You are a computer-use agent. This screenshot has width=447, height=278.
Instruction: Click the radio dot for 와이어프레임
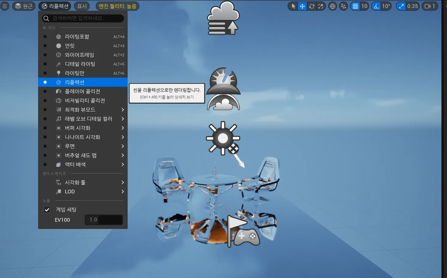coord(45,55)
